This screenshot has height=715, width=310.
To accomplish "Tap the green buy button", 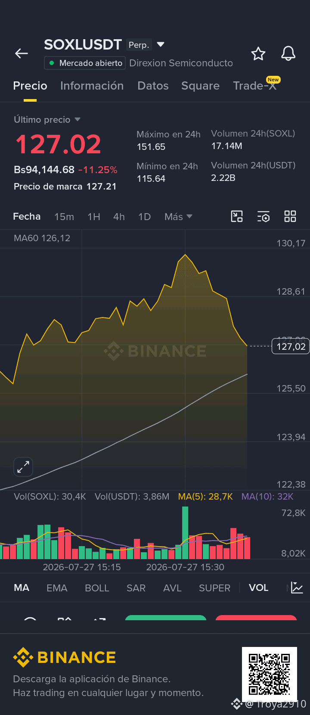I will coord(166,618).
